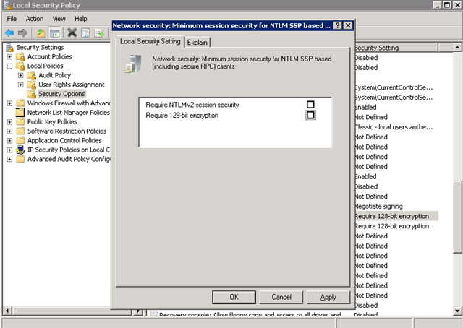The height and width of the screenshot is (328, 463).
Task: Click the Forward arrow toolbar icon
Action: [22, 33]
